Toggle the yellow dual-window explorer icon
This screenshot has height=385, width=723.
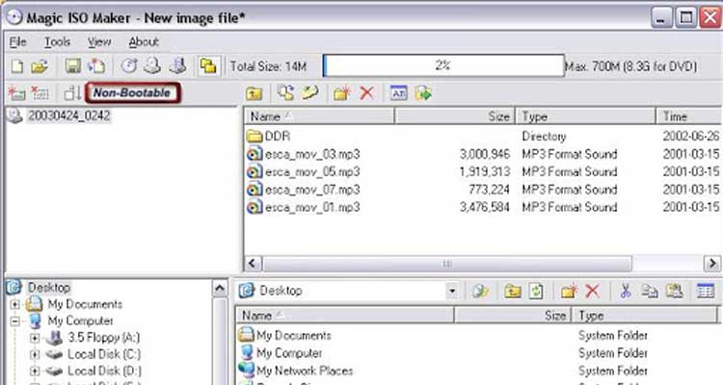tap(208, 66)
